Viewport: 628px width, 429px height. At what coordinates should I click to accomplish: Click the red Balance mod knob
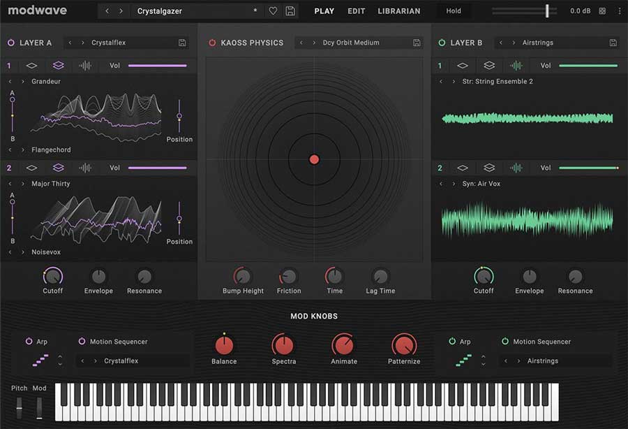click(x=224, y=345)
